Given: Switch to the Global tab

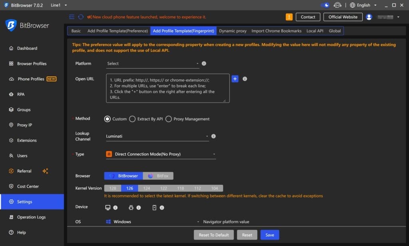Looking at the screenshot, I should click(x=335, y=31).
